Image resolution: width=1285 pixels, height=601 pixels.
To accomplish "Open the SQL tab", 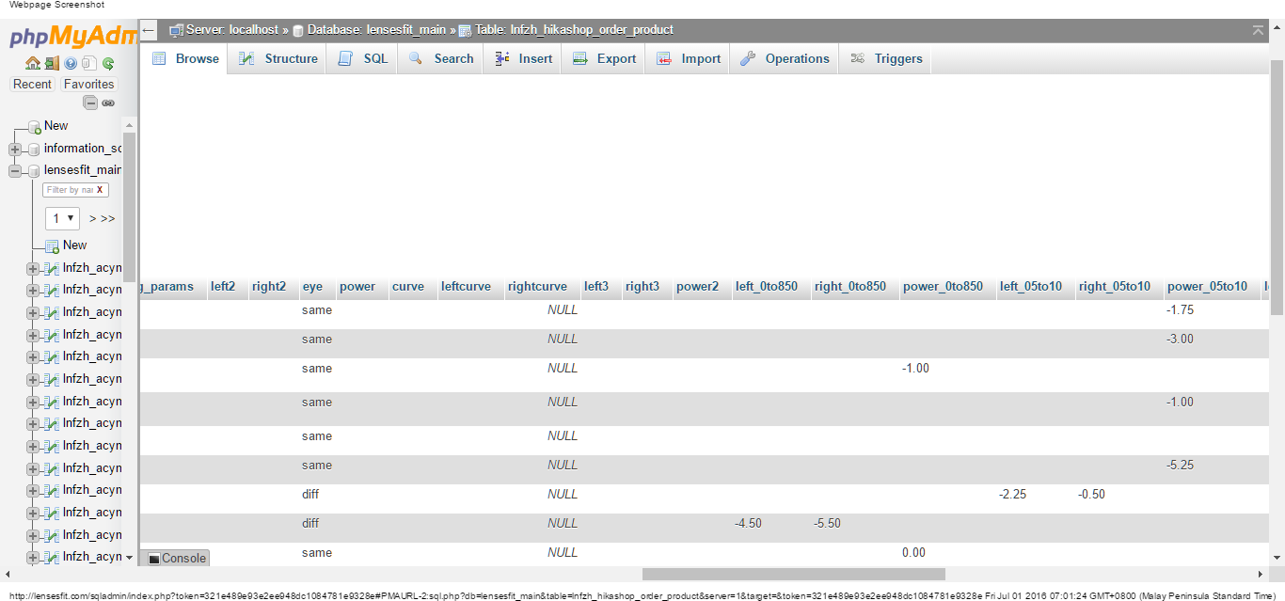I will coord(362,58).
